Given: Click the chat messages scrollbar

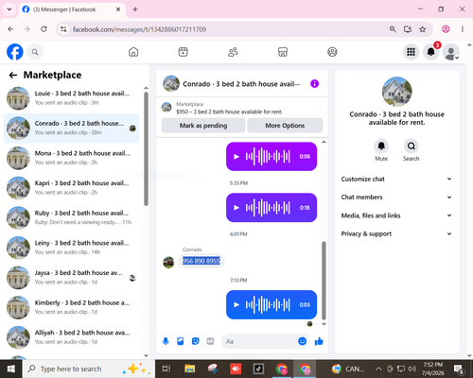Looking at the screenshot, I should [x=324, y=281].
